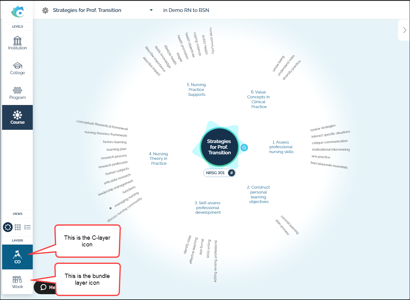Open the list view icon
410x300 pixels.
(x=27, y=227)
